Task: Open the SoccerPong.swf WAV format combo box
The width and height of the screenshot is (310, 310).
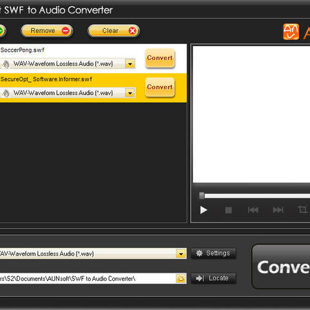Action: coord(68,63)
